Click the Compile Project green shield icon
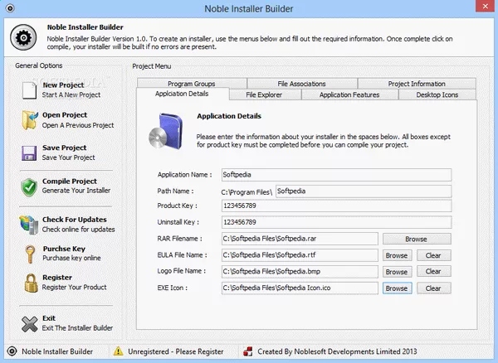This screenshot has width=498, height=363. pyautogui.click(x=29, y=187)
